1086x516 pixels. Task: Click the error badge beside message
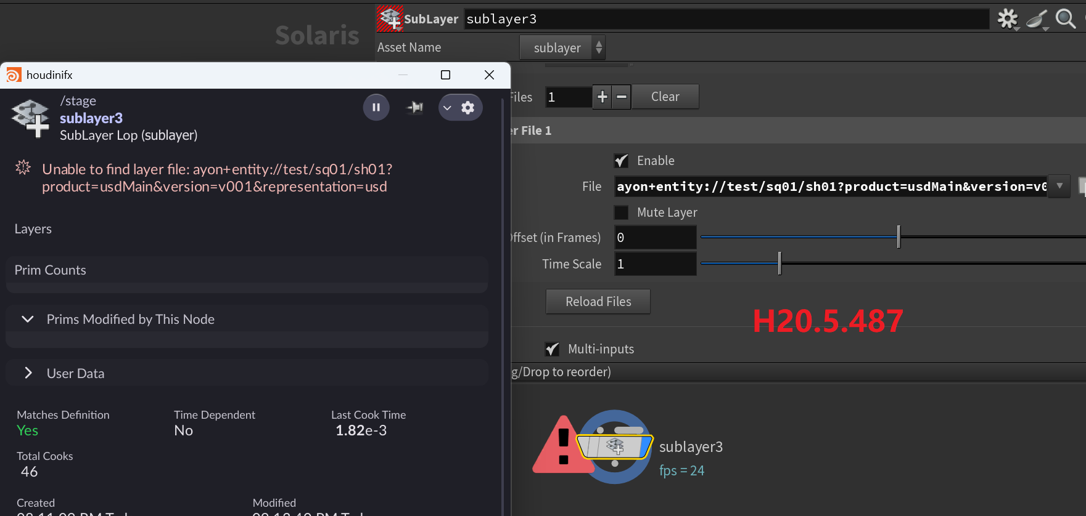(x=23, y=167)
